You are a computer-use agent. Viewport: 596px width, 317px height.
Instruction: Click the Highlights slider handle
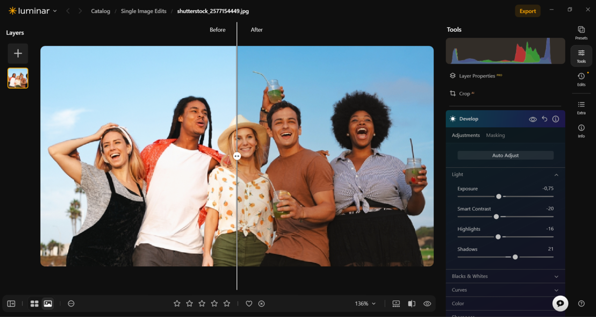[498, 237]
